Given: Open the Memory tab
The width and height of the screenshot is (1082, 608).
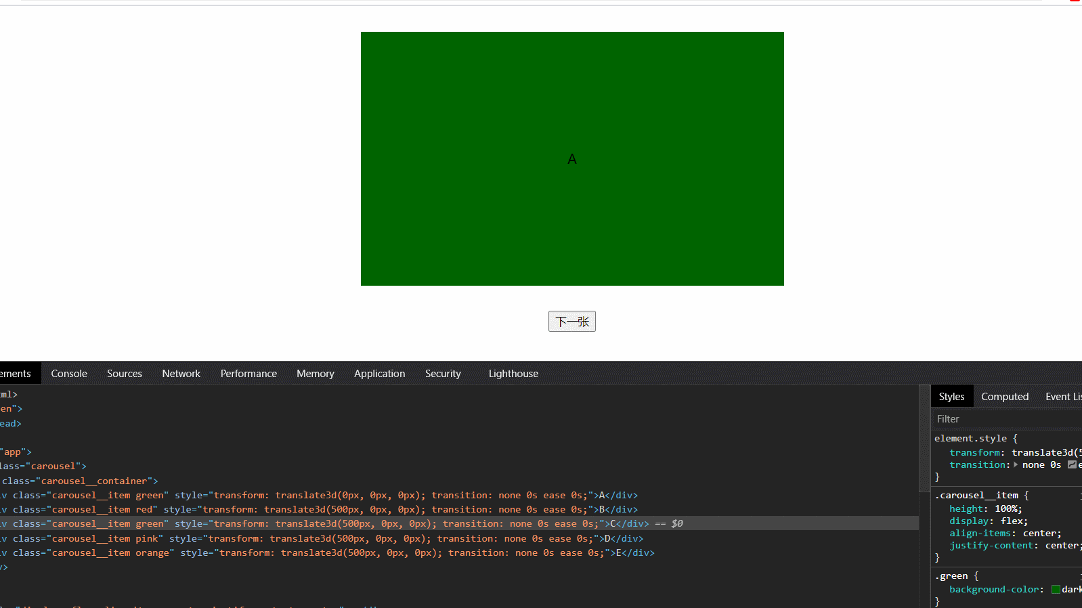Looking at the screenshot, I should click(x=316, y=374).
